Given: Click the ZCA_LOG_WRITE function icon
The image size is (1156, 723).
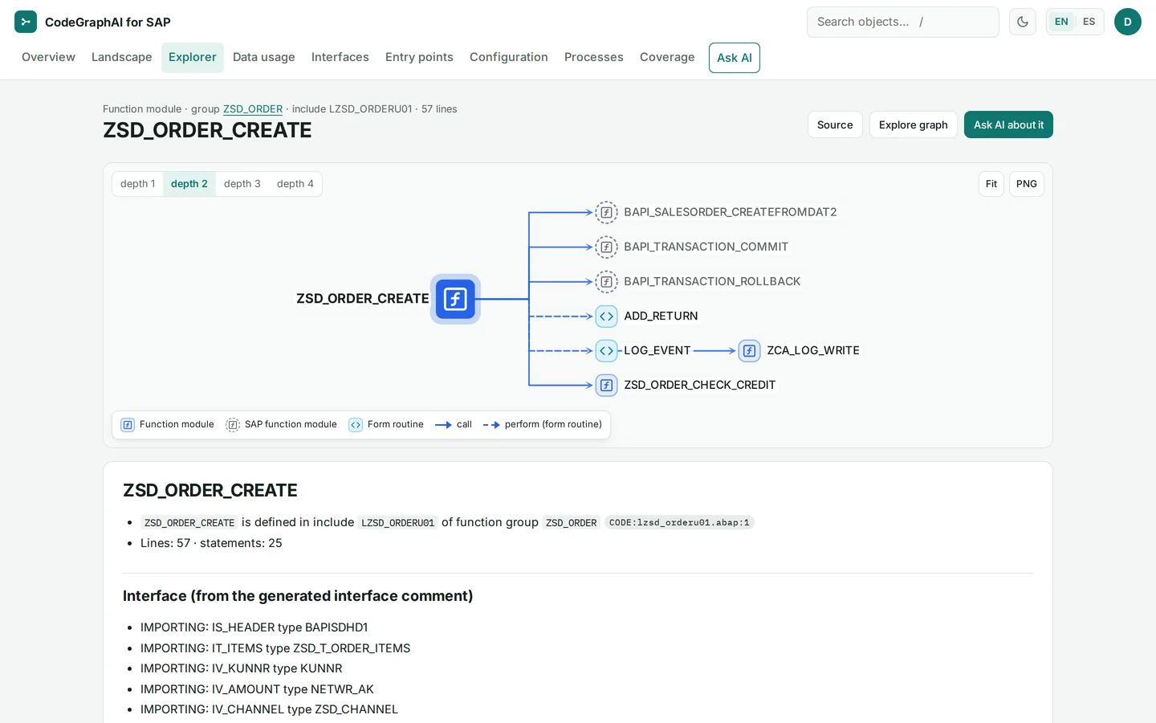Looking at the screenshot, I should pos(749,351).
